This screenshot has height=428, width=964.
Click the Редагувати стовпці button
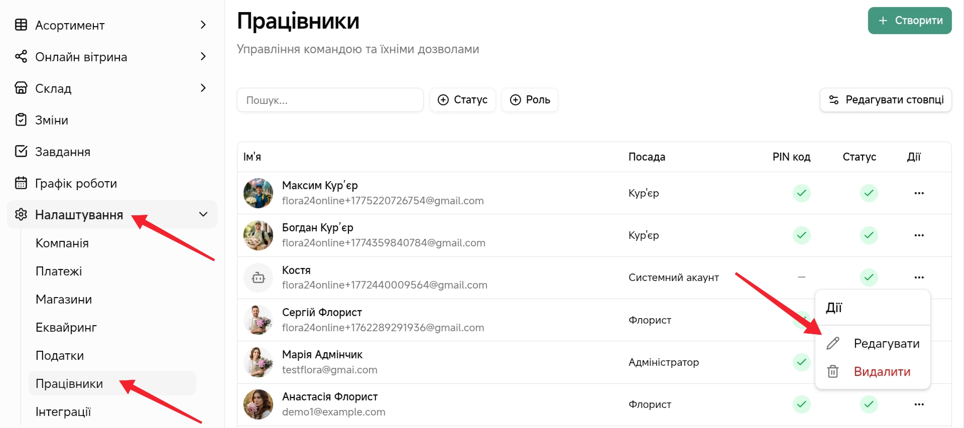pyautogui.click(x=886, y=100)
